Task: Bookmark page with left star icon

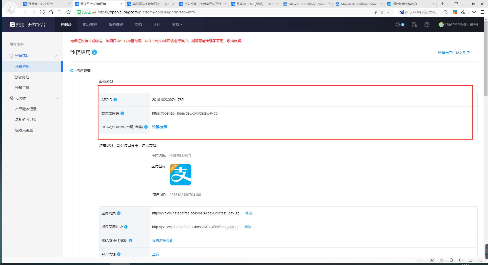Action: (x=68, y=12)
